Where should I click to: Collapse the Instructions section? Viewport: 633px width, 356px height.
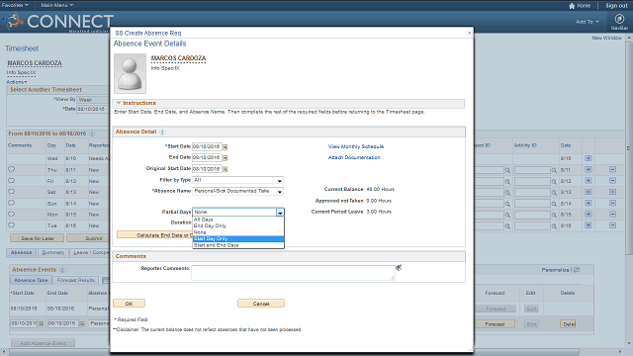pyautogui.click(x=119, y=103)
